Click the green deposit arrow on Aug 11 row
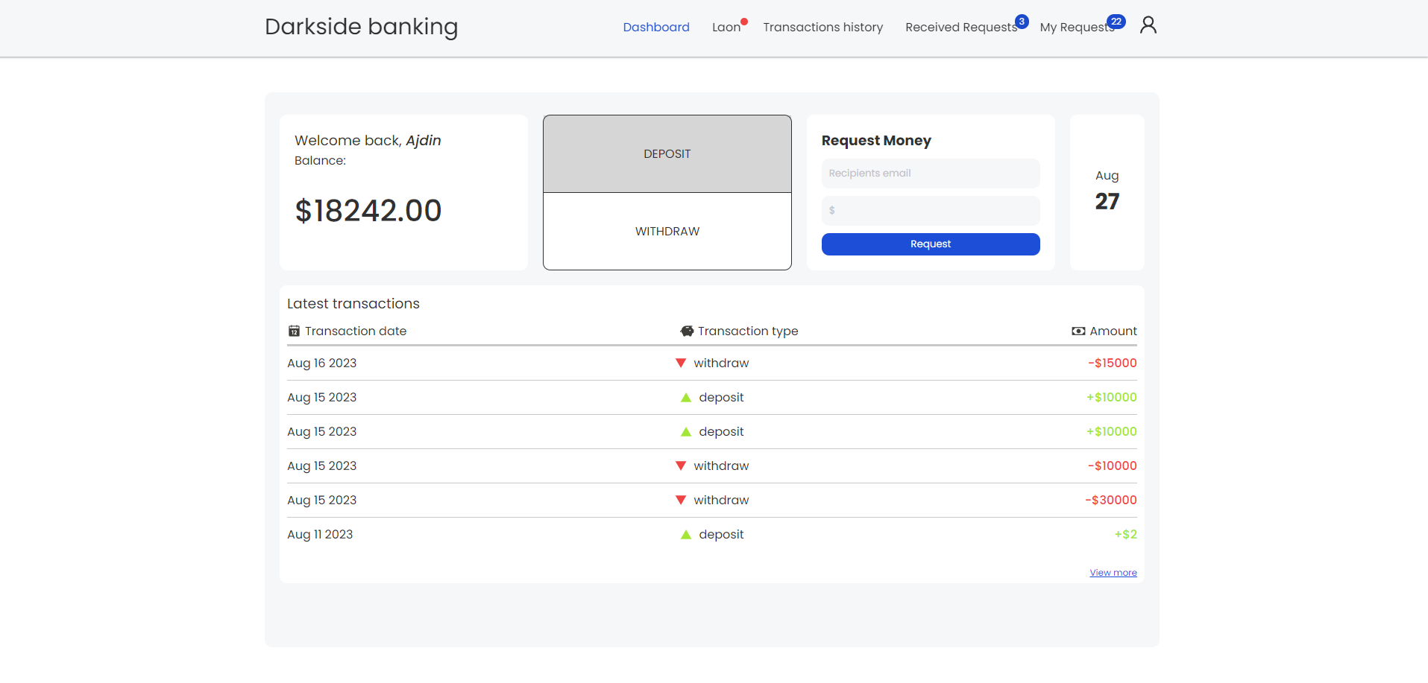 pos(685,534)
